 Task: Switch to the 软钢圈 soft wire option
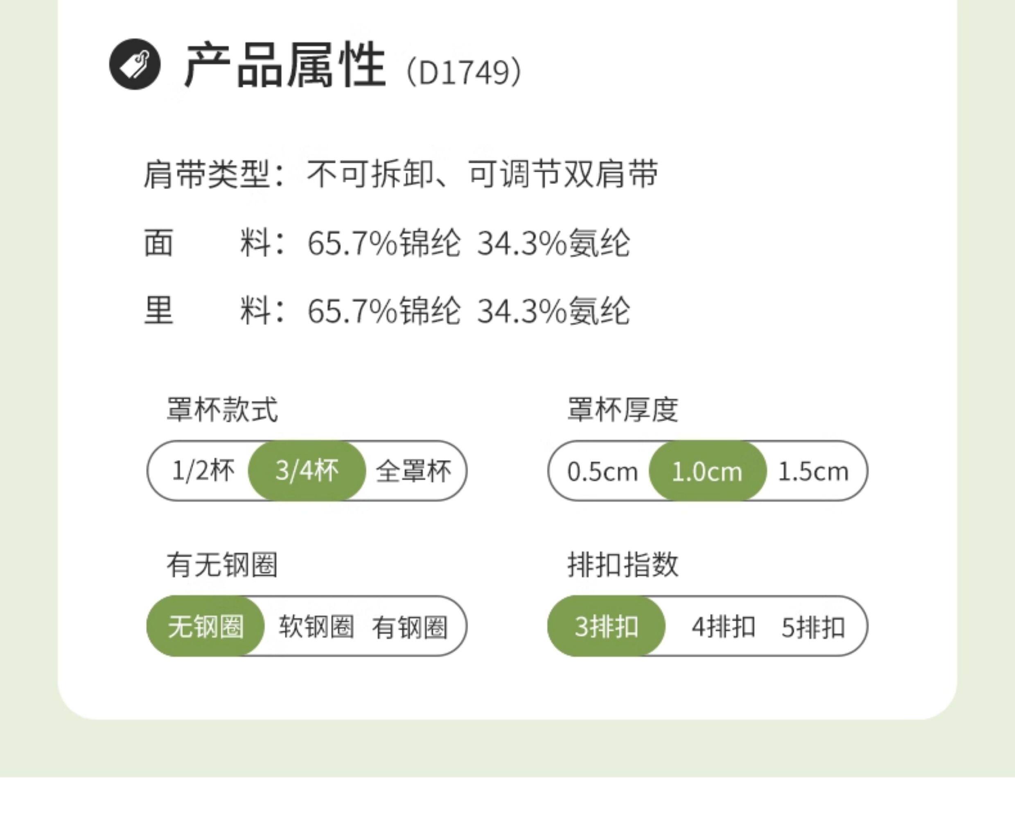click(316, 626)
